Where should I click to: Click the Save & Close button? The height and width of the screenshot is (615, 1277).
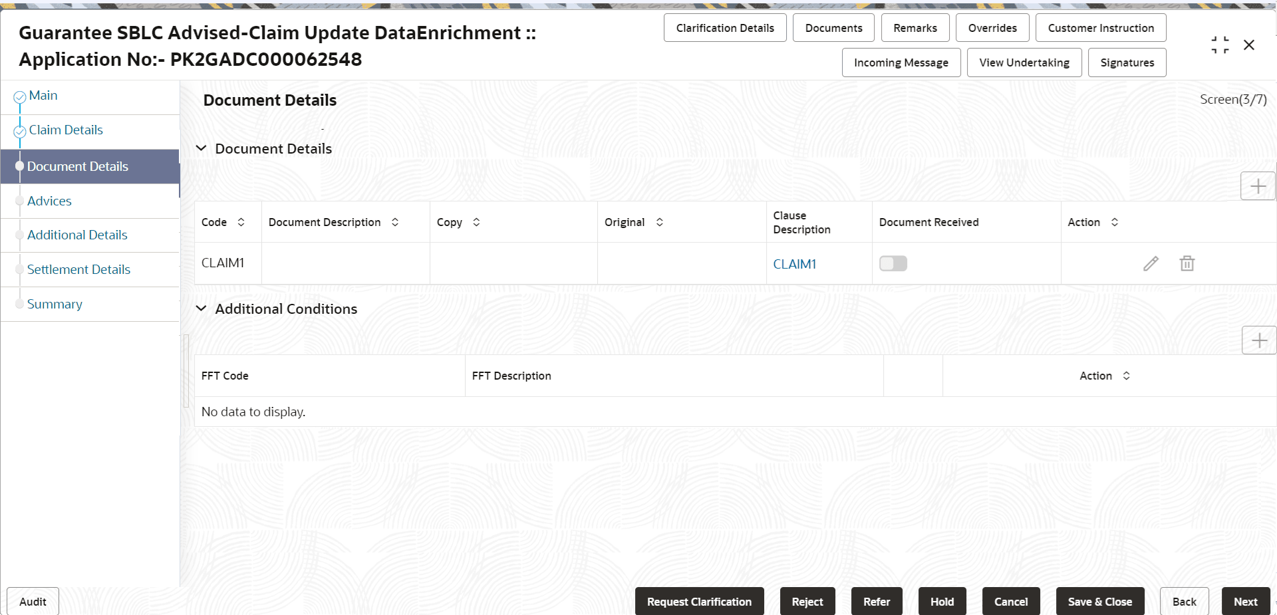[x=1099, y=601]
